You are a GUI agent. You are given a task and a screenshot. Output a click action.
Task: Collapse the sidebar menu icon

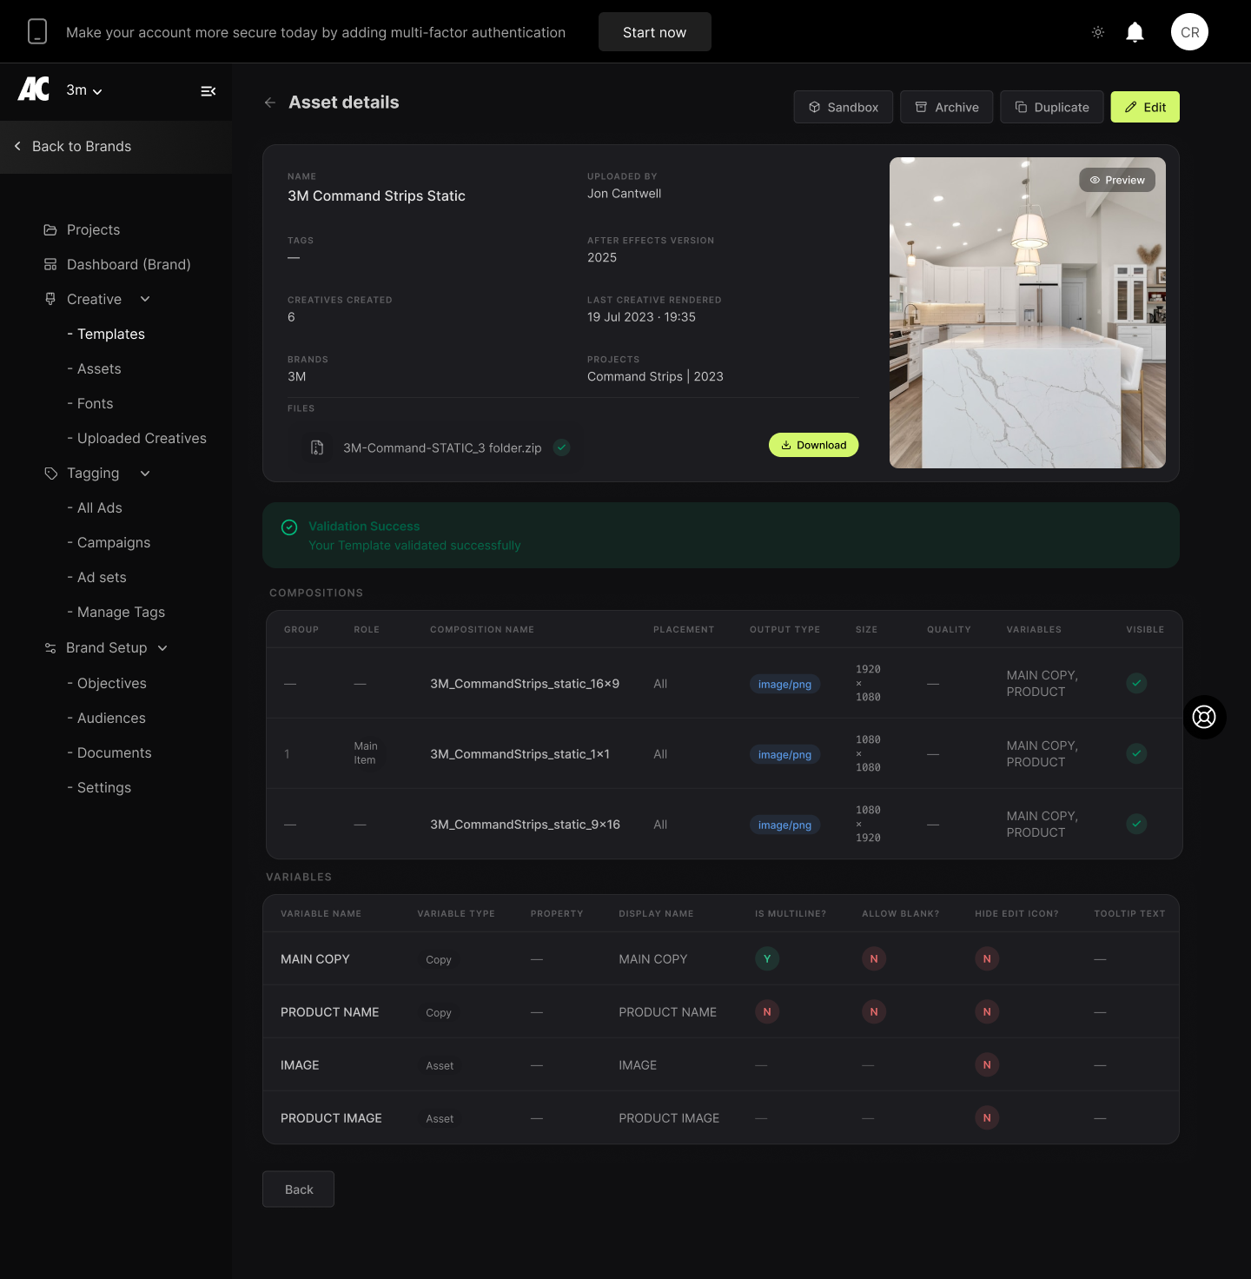coord(208,91)
